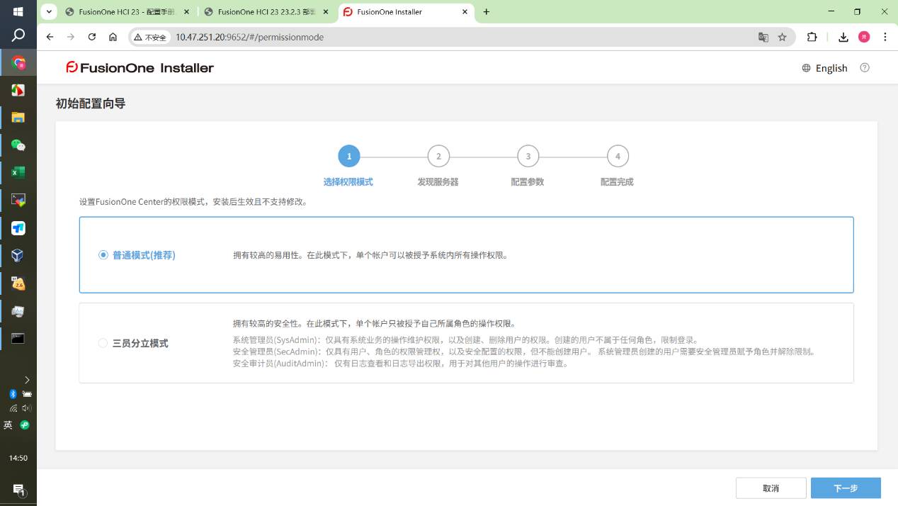Screen dimensions: 898x506
Task: Go forward in the browser
Action: tap(71, 38)
